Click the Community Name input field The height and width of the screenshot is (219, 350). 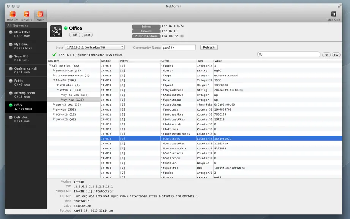178,48
